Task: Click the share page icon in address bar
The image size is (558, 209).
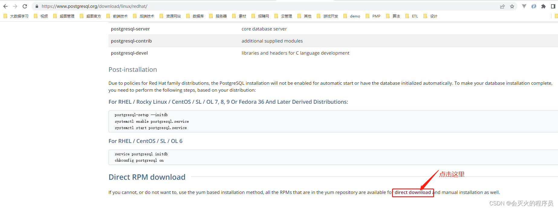Action: 502,6
